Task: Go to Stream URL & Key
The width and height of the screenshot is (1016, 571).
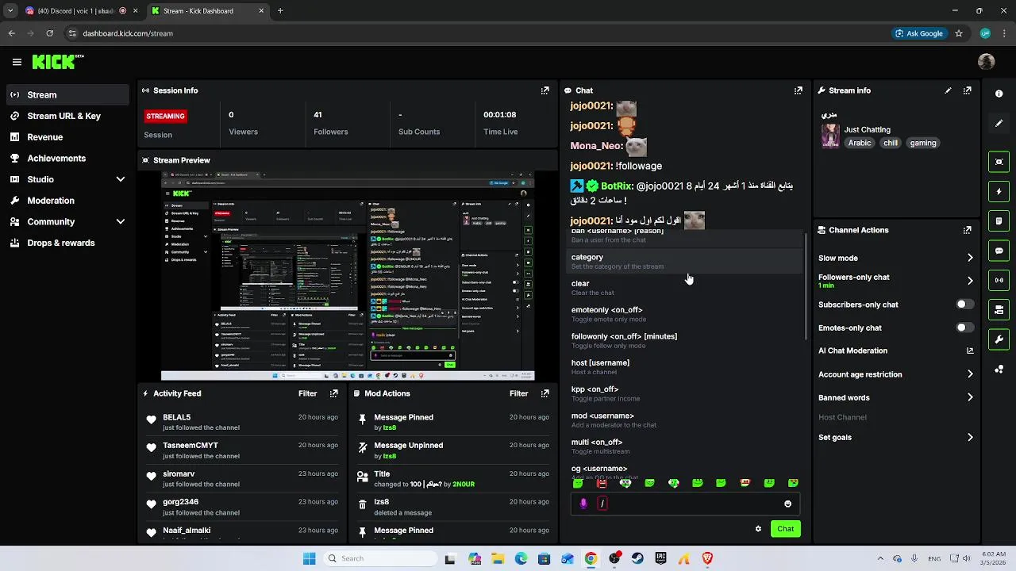Action: click(x=67, y=116)
